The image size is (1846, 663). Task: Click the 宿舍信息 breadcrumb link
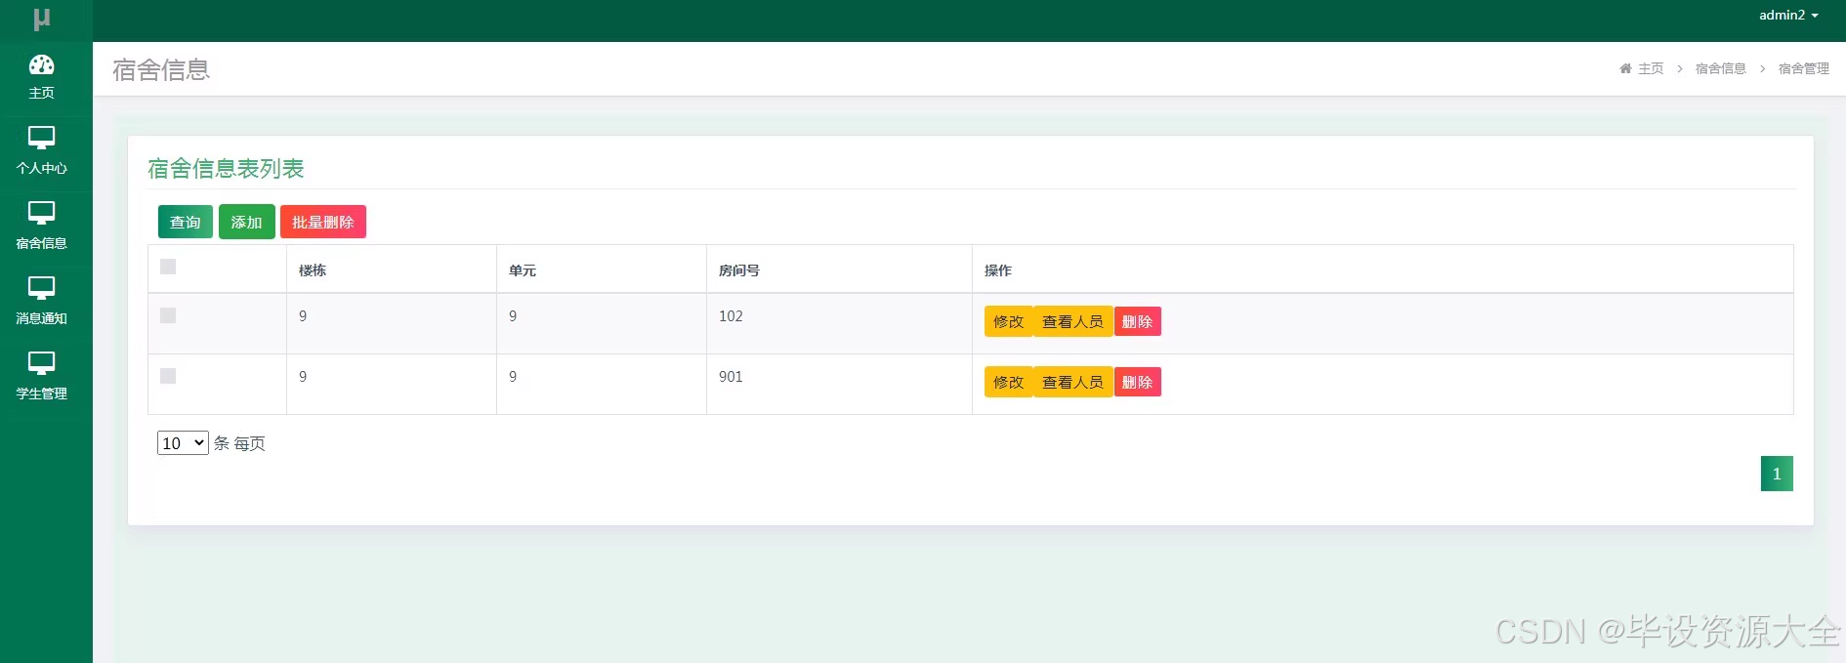pos(1720,68)
